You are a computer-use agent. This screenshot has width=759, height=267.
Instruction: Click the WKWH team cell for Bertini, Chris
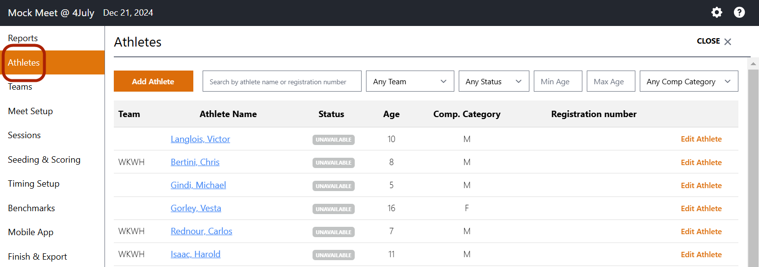click(x=131, y=162)
